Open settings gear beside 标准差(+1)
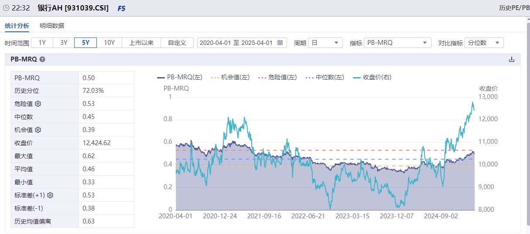530x234 pixels. pyautogui.click(x=50, y=195)
